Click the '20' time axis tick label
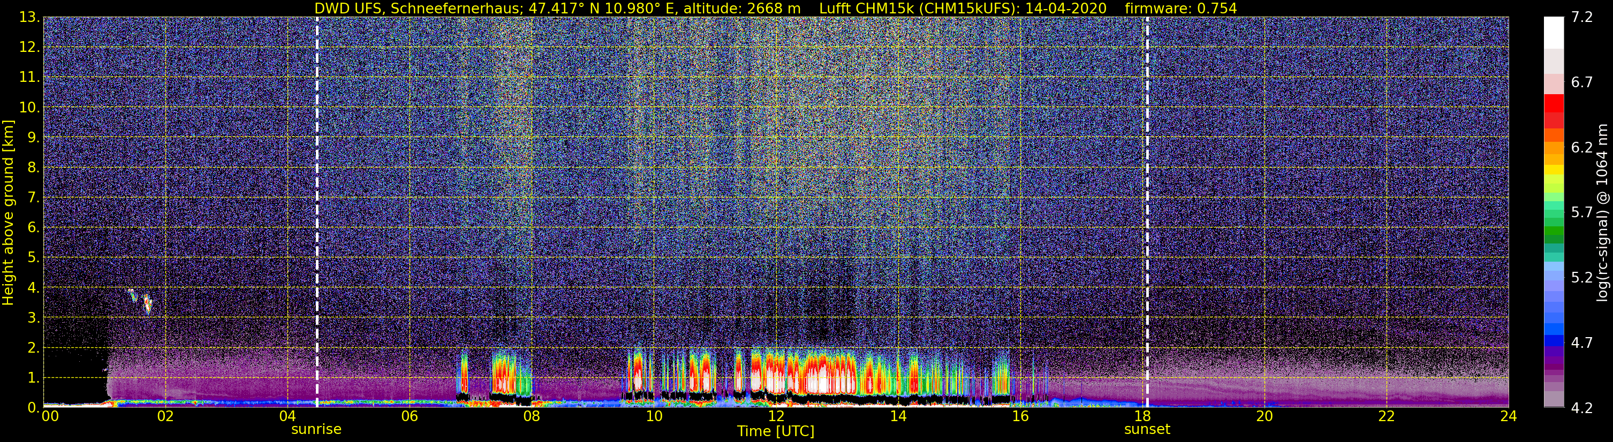Image resolution: width=1613 pixels, height=442 pixels. pos(1264,416)
